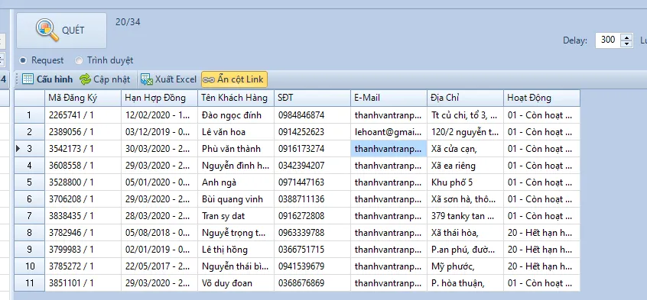647x300 pixels.
Task: Click address cell 379 tanky tan ...
Action: 466,216
